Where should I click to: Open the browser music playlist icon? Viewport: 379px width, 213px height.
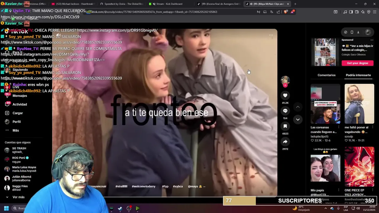click(x=345, y=12)
